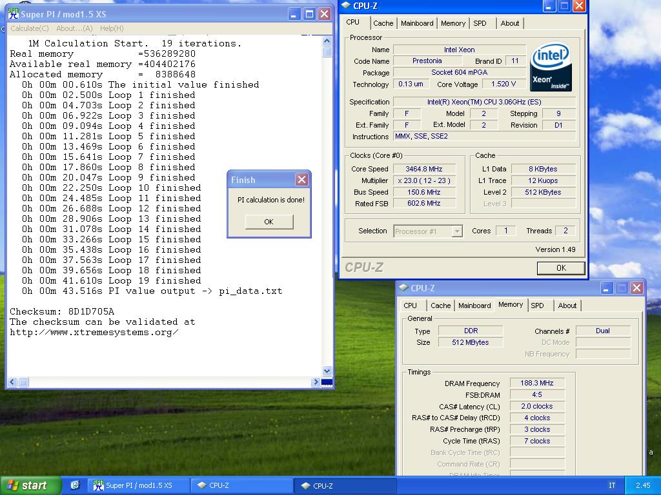
Task: Open the About...(A) menu in Super PI
Action: click(74, 28)
